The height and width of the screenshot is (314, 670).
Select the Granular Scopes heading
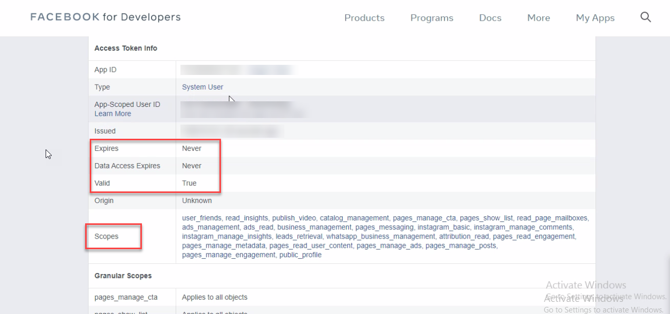pos(123,276)
